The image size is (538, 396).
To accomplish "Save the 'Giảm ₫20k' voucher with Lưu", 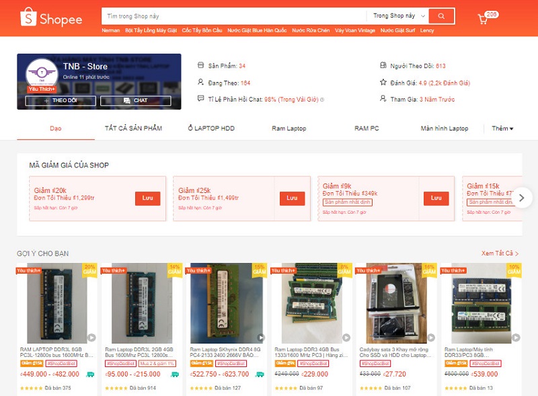I will click(x=148, y=198).
